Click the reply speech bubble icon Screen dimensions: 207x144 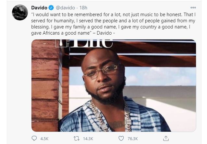35,138
